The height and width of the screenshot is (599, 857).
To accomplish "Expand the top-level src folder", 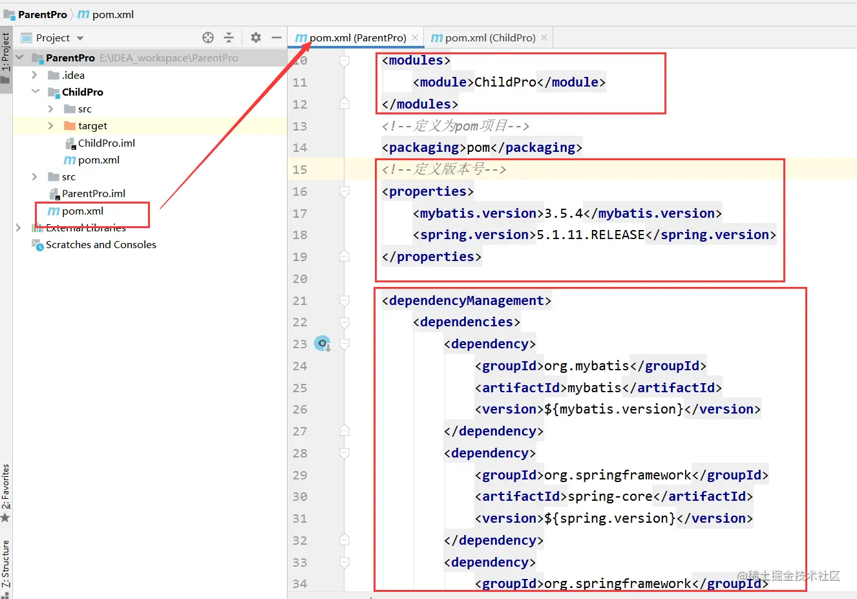I will coord(35,176).
